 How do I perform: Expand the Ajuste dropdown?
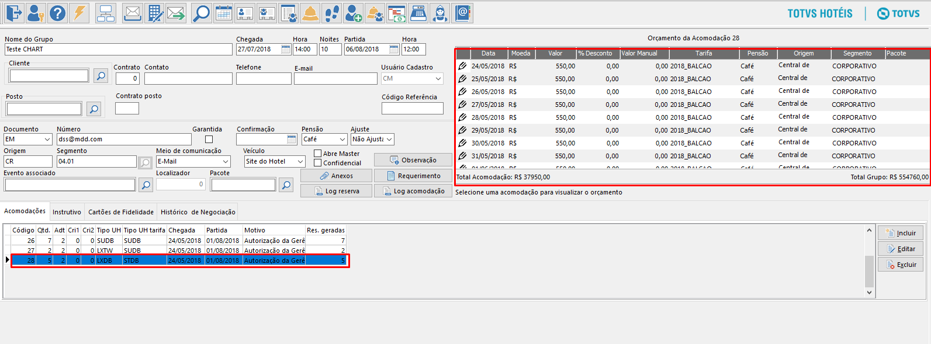pyautogui.click(x=389, y=140)
